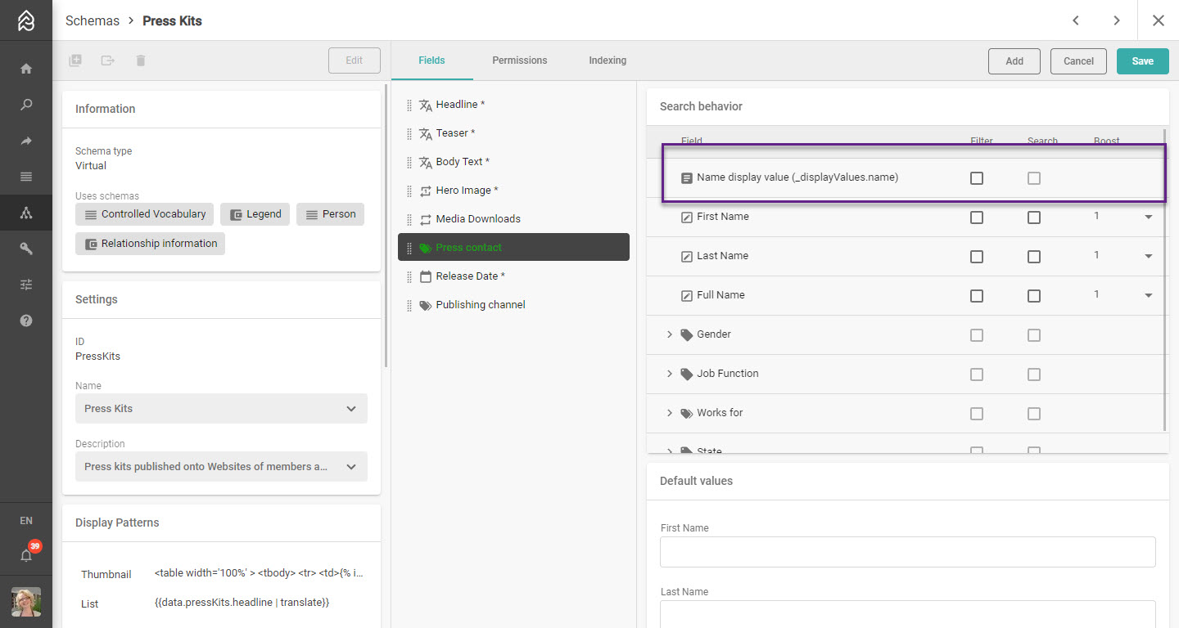Click tag icon of Publishing channel

click(x=426, y=306)
